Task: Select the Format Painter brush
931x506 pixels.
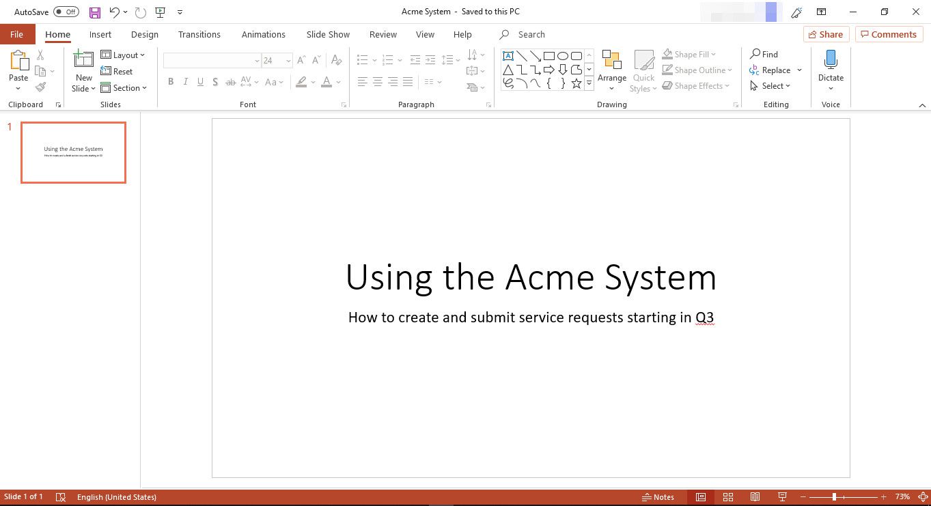Action: pos(40,87)
